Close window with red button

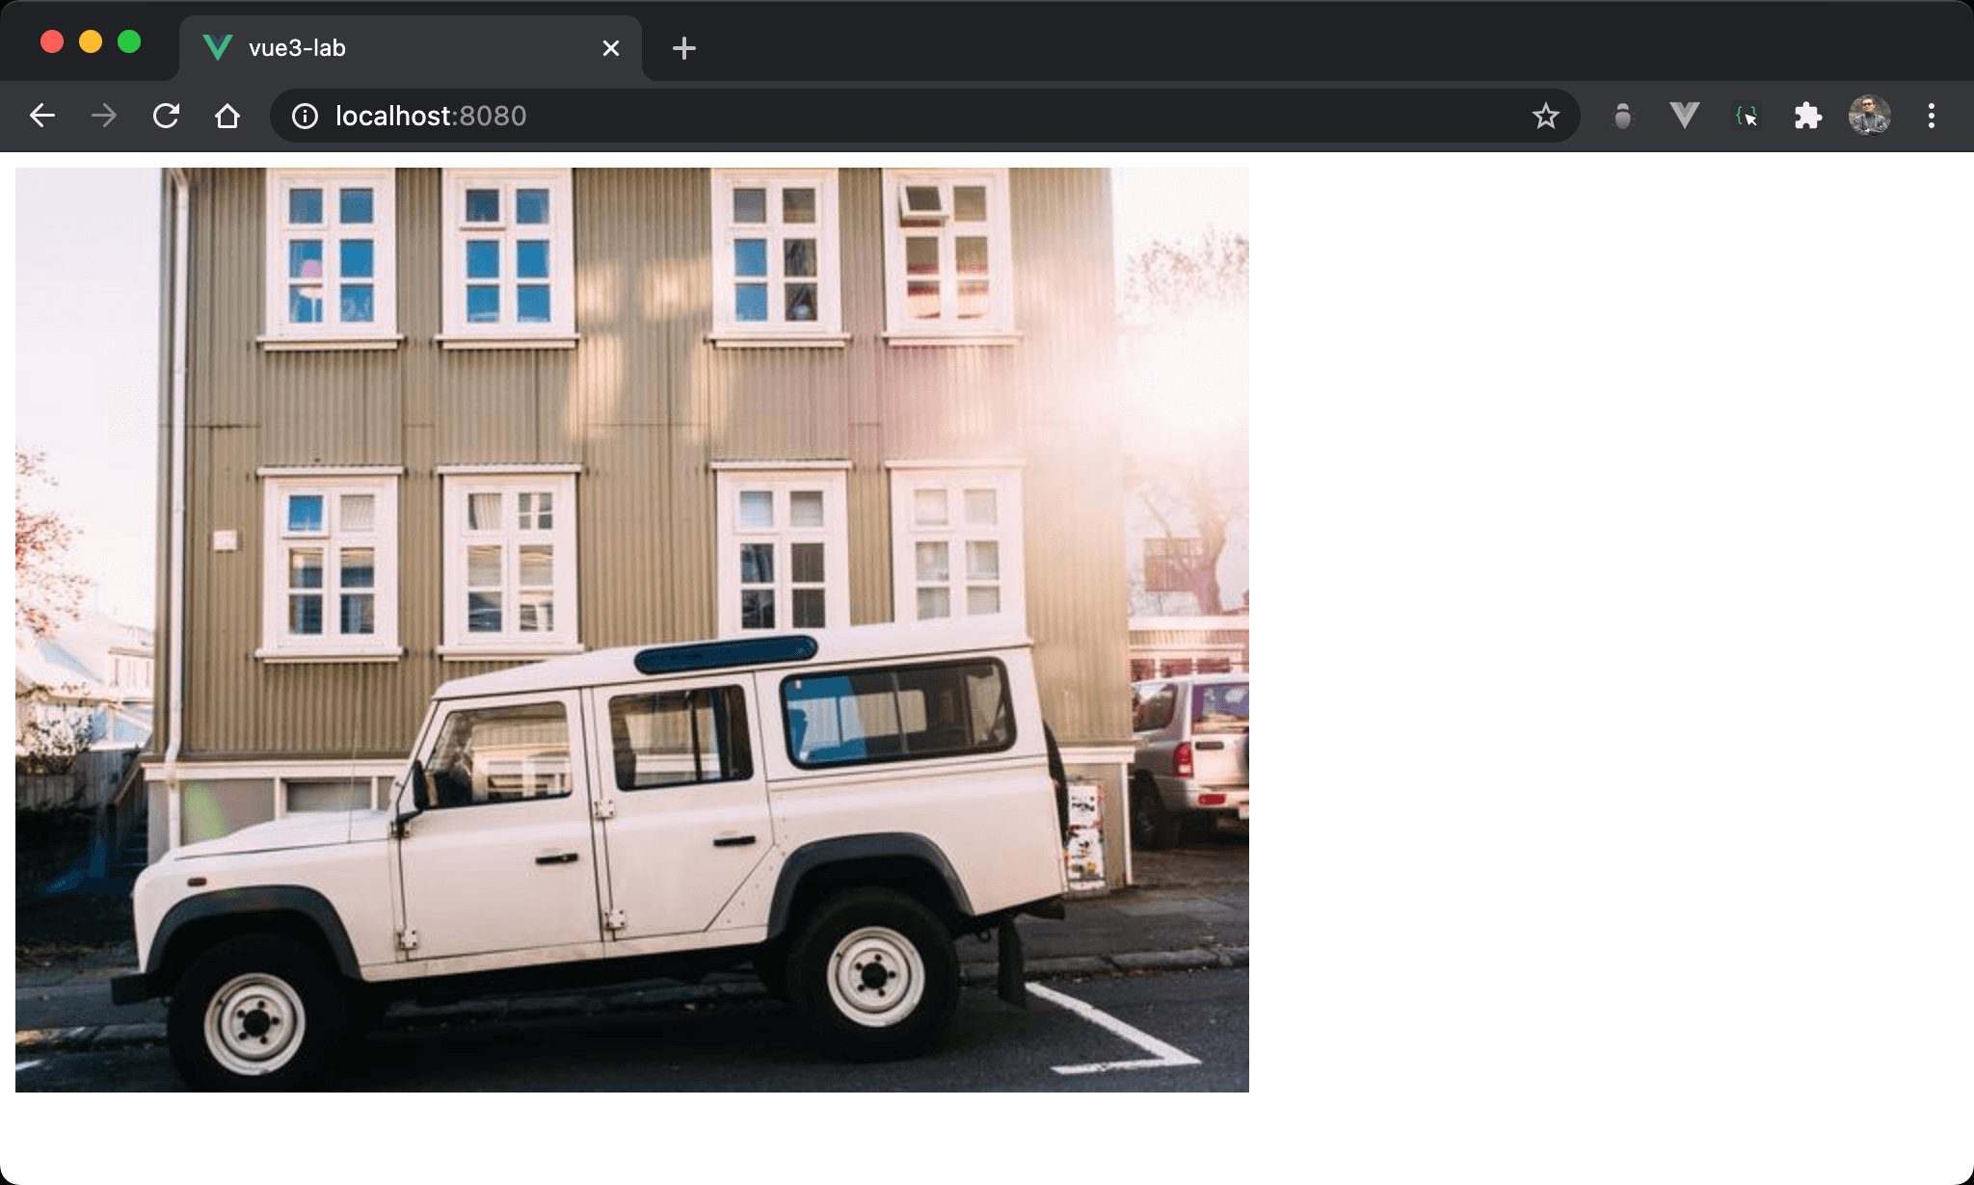tap(52, 42)
